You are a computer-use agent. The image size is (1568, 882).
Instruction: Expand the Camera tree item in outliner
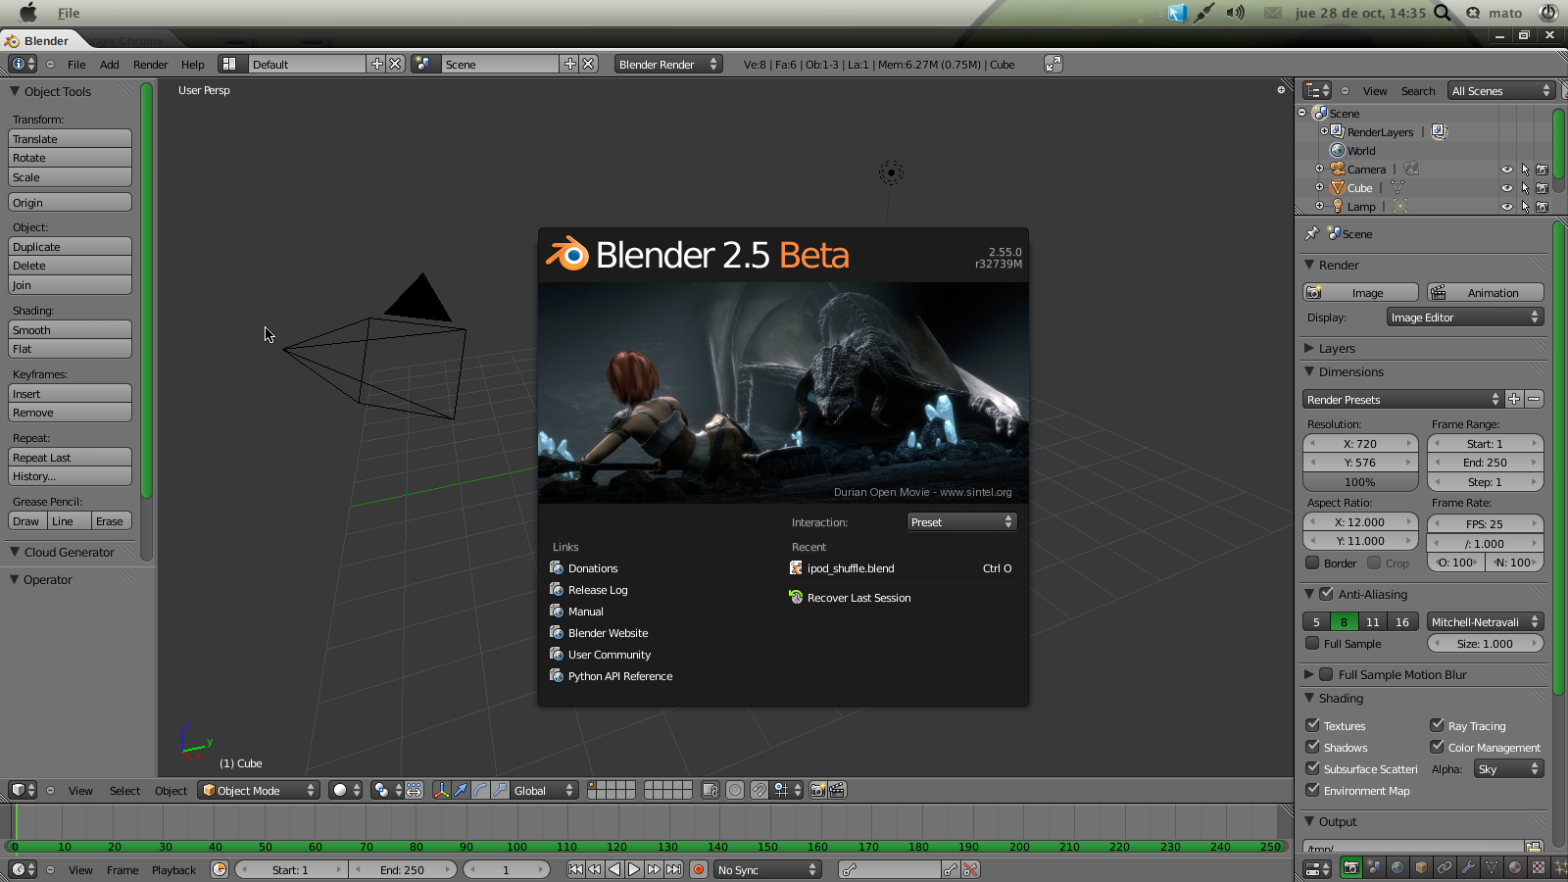click(x=1319, y=169)
